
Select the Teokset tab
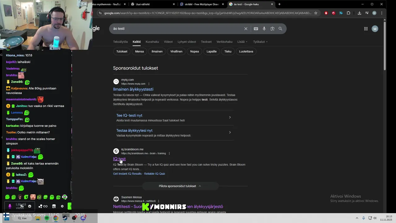[206, 42]
